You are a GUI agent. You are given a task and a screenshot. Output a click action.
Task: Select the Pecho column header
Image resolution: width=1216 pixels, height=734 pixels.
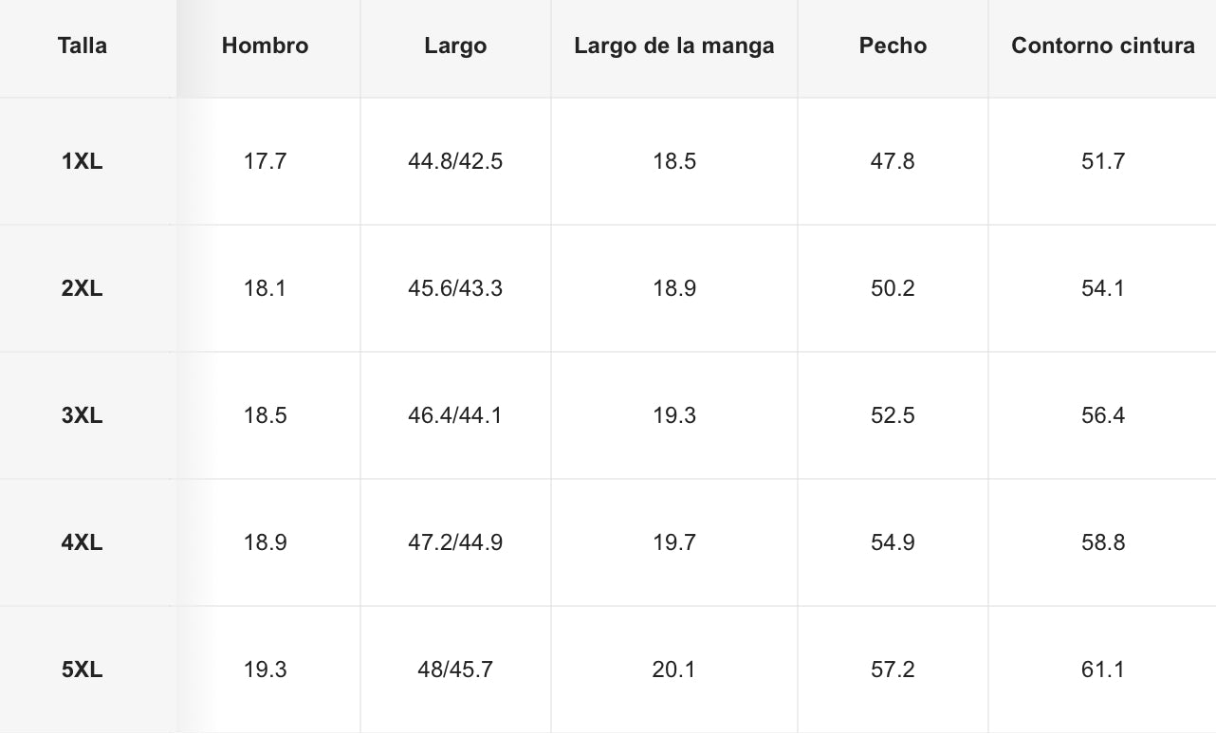click(893, 46)
